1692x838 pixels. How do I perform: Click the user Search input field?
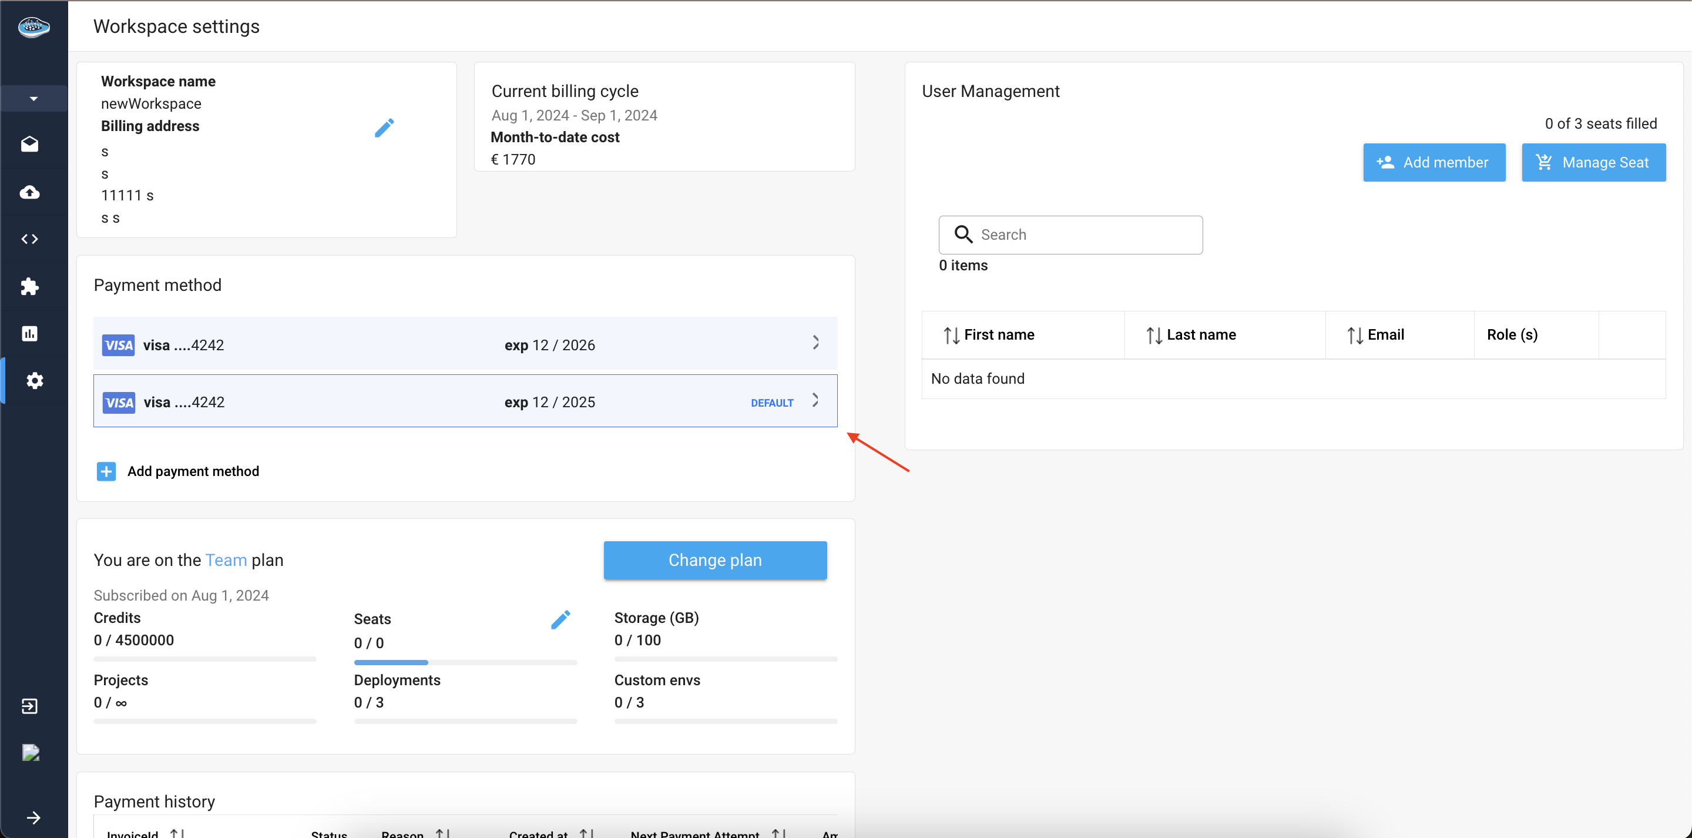[x=1070, y=234]
